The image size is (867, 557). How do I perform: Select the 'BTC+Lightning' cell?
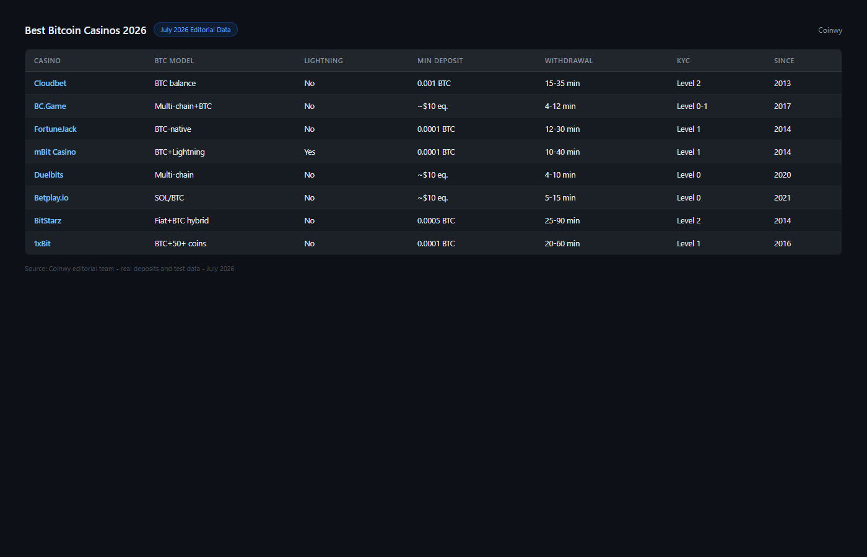pos(180,152)
